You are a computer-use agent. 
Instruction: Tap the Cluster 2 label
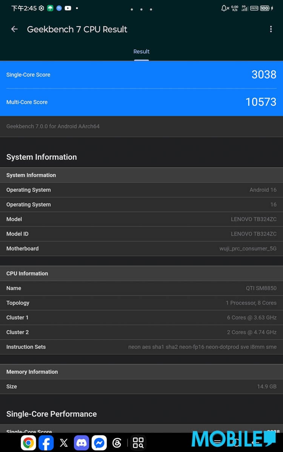[18, 332]
